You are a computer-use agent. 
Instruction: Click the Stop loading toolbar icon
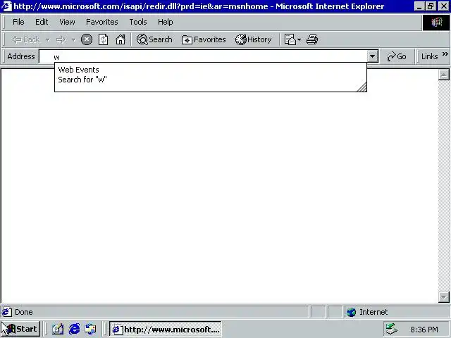coord(87,39)
